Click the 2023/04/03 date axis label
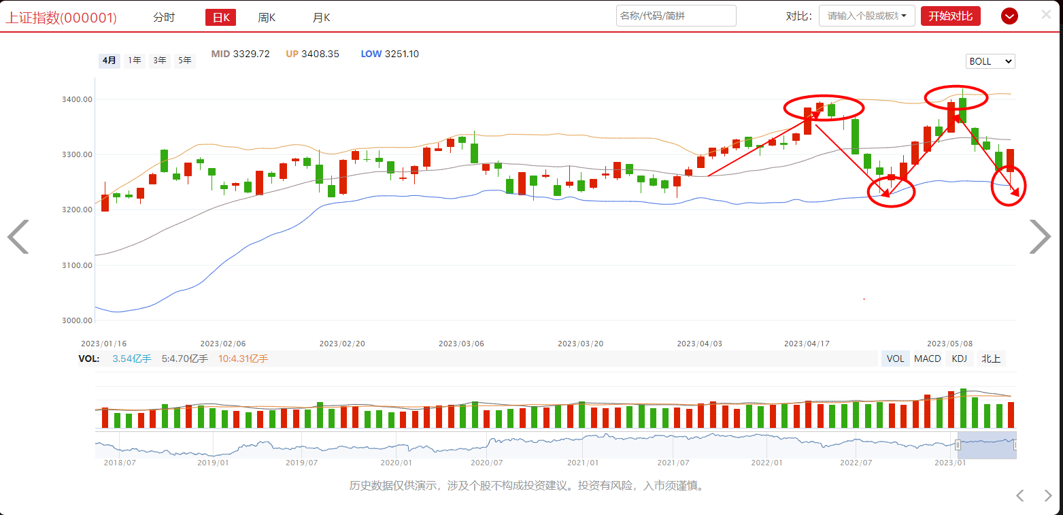The image size is (1063, 515). tap(699, 344)
